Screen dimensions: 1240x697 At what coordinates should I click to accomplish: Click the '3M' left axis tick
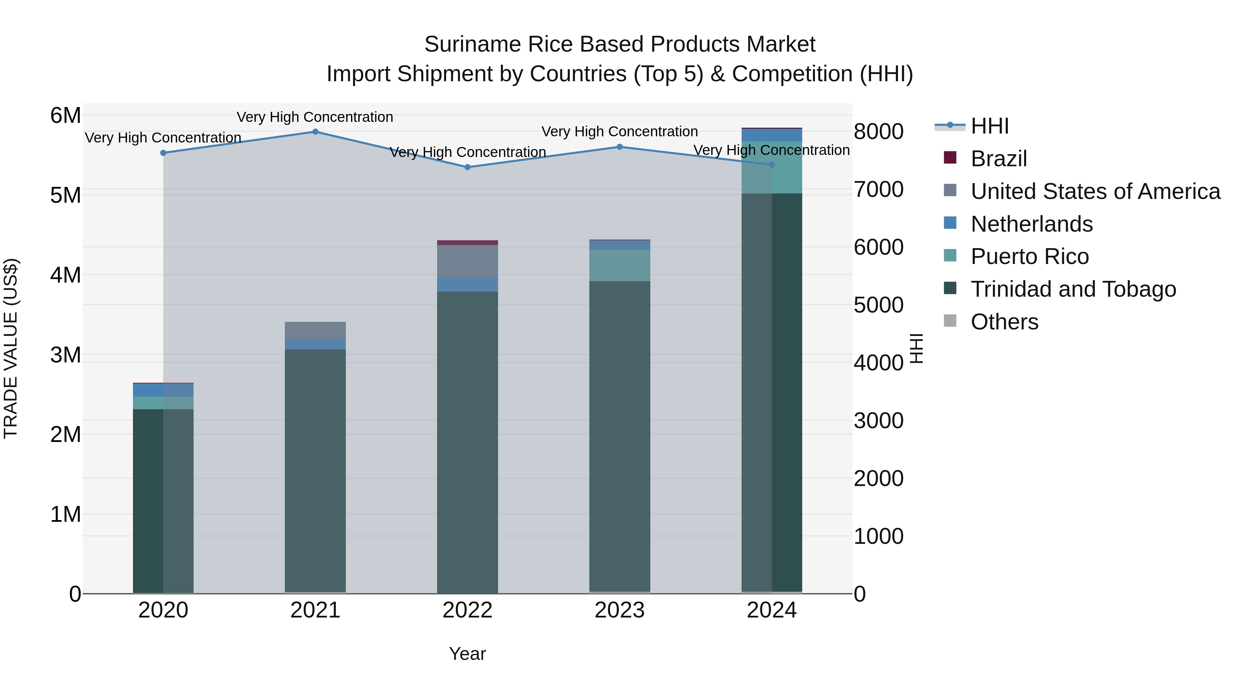coord(66,355)
